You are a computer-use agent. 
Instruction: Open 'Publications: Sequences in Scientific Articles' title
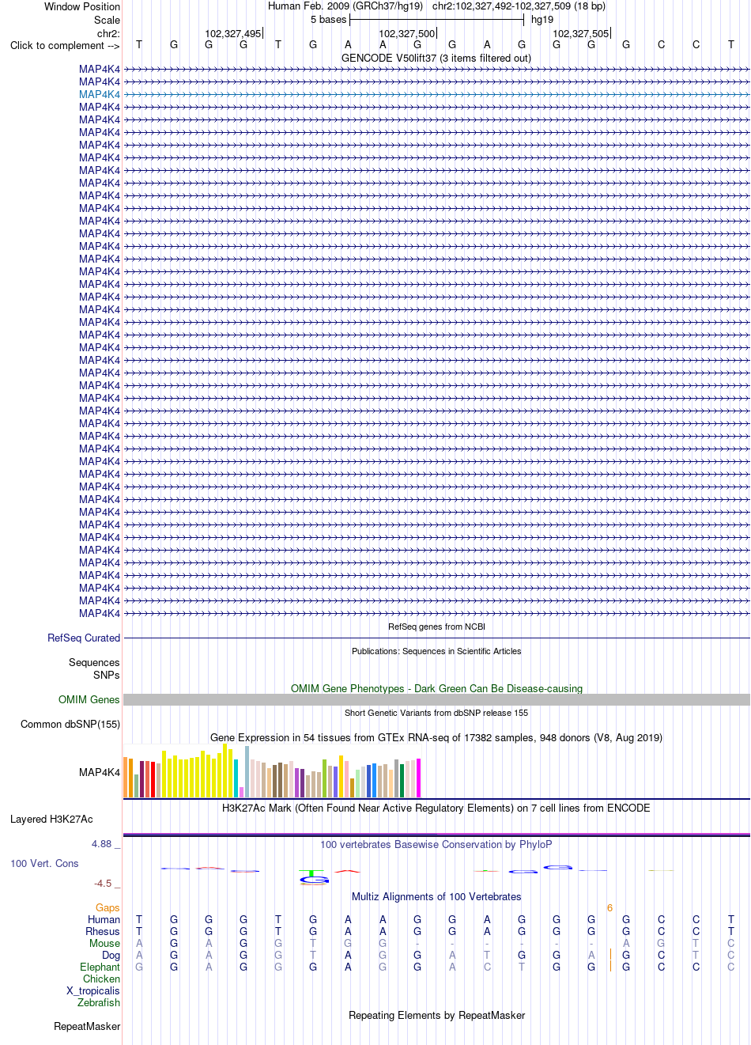436,651
